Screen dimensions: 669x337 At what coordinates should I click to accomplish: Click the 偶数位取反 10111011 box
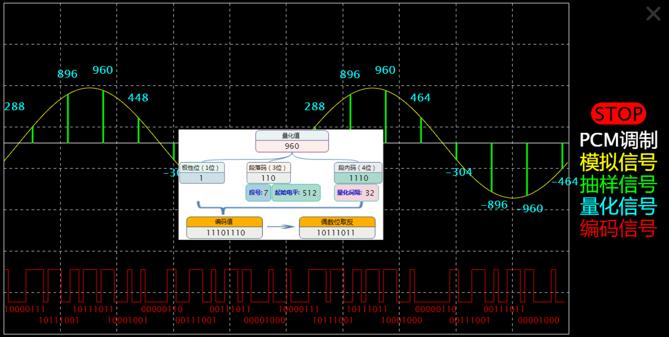[x=337, y=227]
